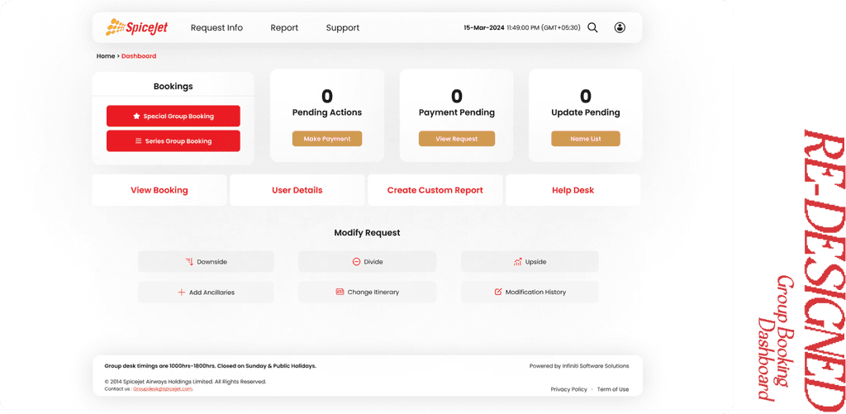The width and height of the screenshot is (846, 414).
Task: Click the Make Payment button
Action: [327, 139]
